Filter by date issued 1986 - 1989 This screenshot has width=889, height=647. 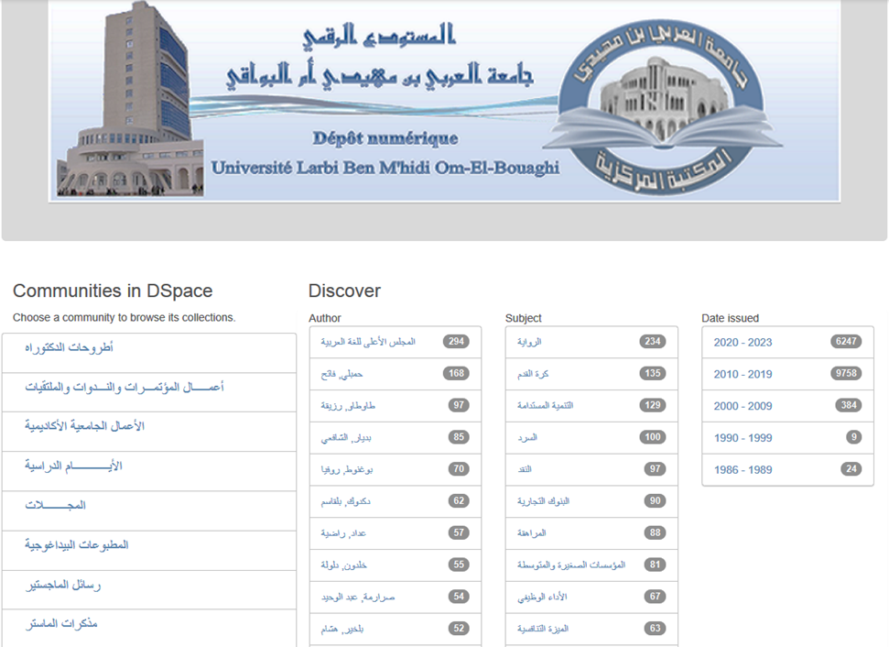743,470
